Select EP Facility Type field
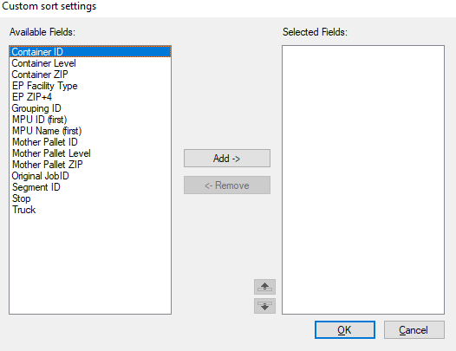 click(x=90, y=86)
